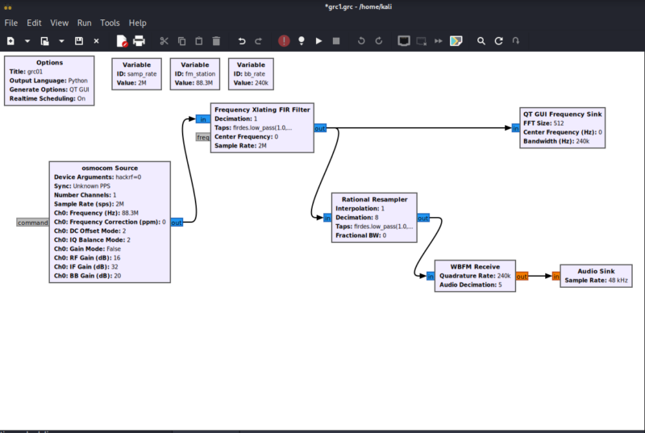
Task: Click the trash delete block icon
Action: 216,40
